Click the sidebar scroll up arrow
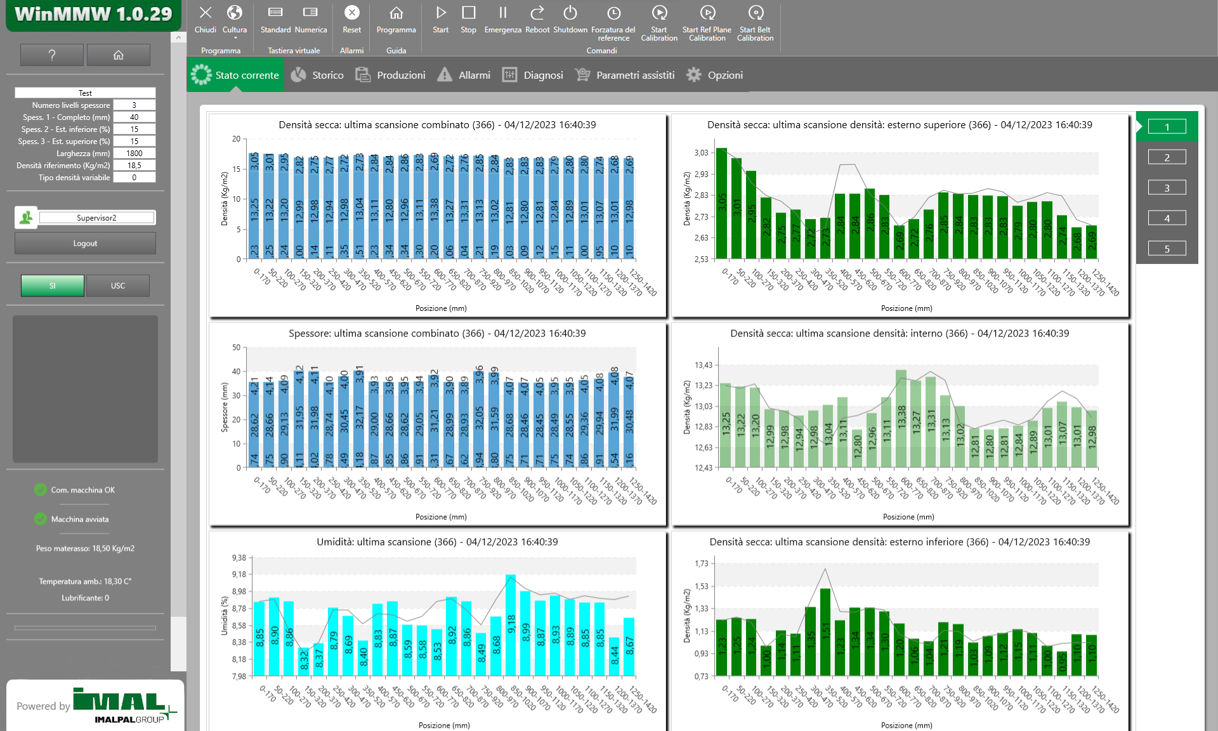 [178, 37]
